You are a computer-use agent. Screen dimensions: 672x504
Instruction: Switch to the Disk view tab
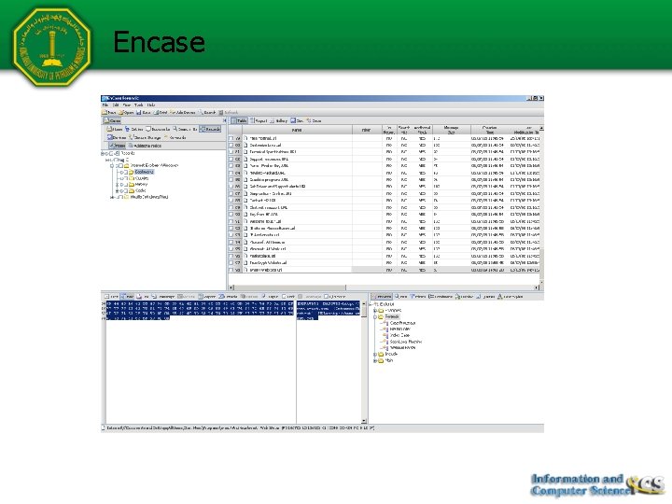[x=297, y=120]
